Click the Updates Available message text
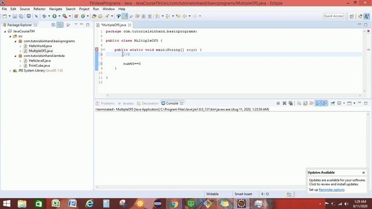 coord(337,182)
